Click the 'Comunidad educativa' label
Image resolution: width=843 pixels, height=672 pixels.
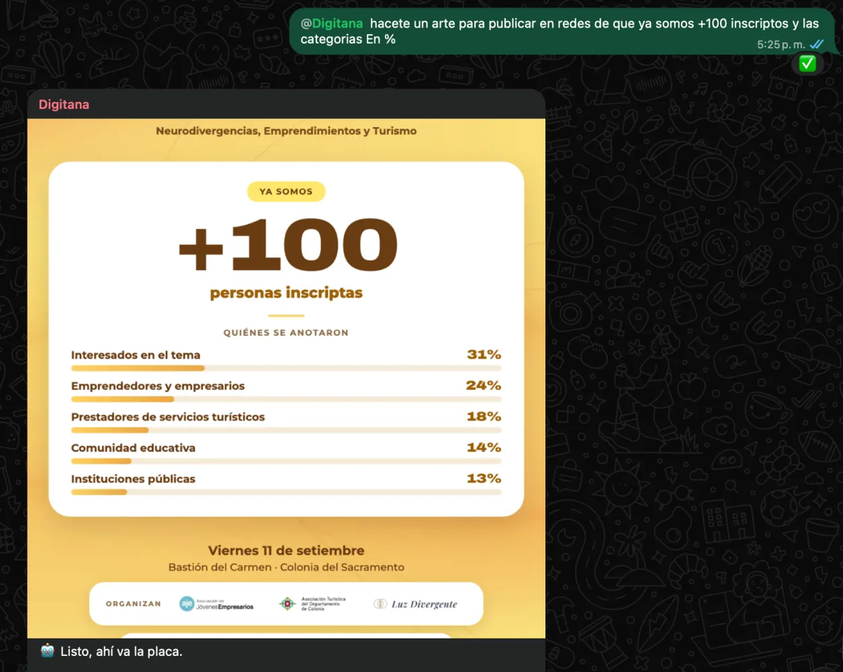point(133,448)
